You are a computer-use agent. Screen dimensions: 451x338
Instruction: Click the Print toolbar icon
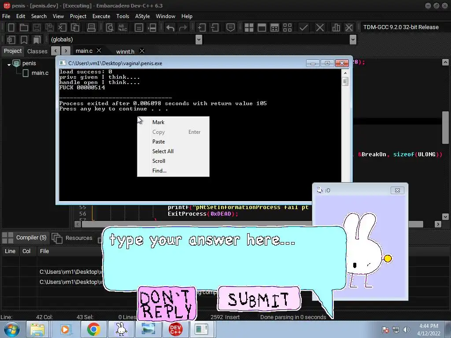click(x=91, y=28)
